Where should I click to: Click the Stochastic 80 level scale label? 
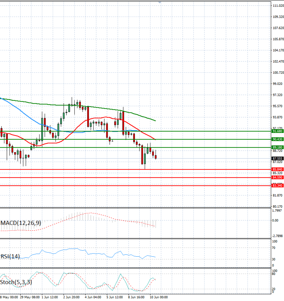pyautogui.click(x=273, y=274)
